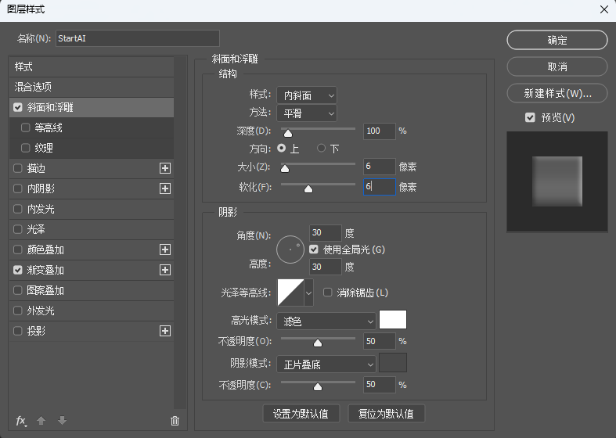Select 混合选项 in the left list
The height and width of the screenshot is (438, 616).
92,87
